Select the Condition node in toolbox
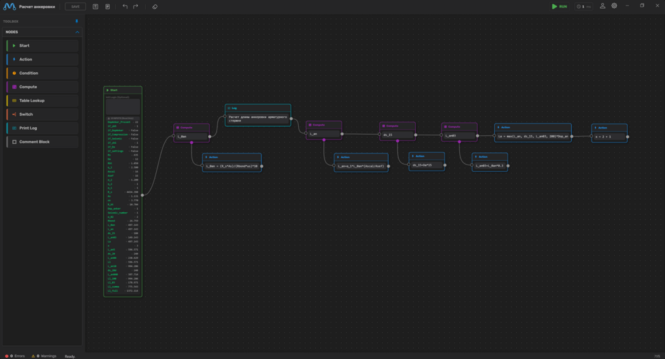This screenshot has width=665, height=359. pos(42,73)
